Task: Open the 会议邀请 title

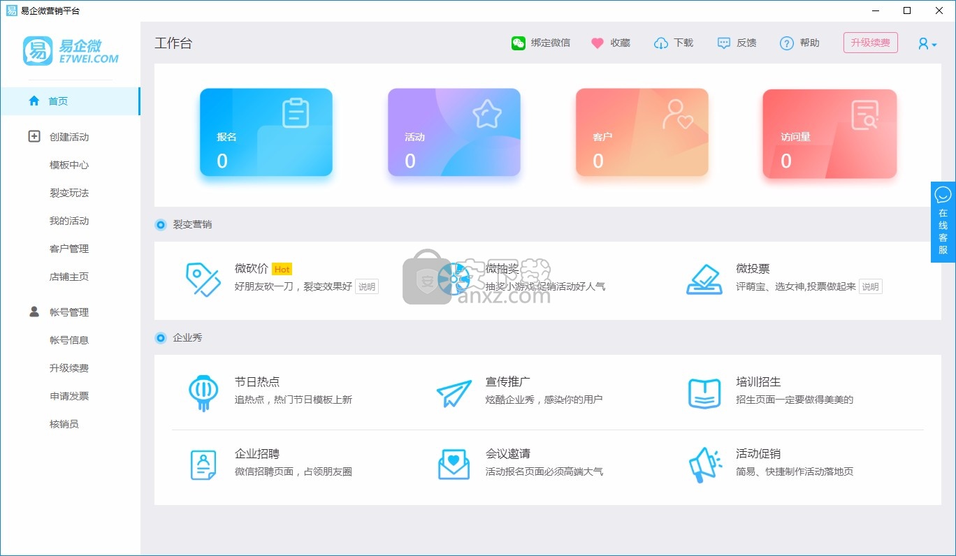Action: tap(508, 454)
